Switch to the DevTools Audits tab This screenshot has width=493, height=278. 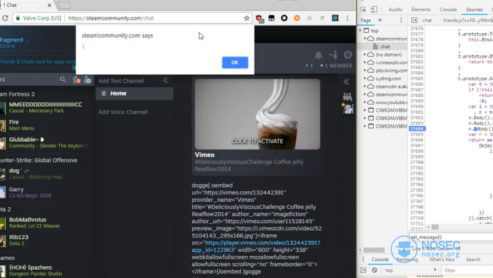[395, 9]
